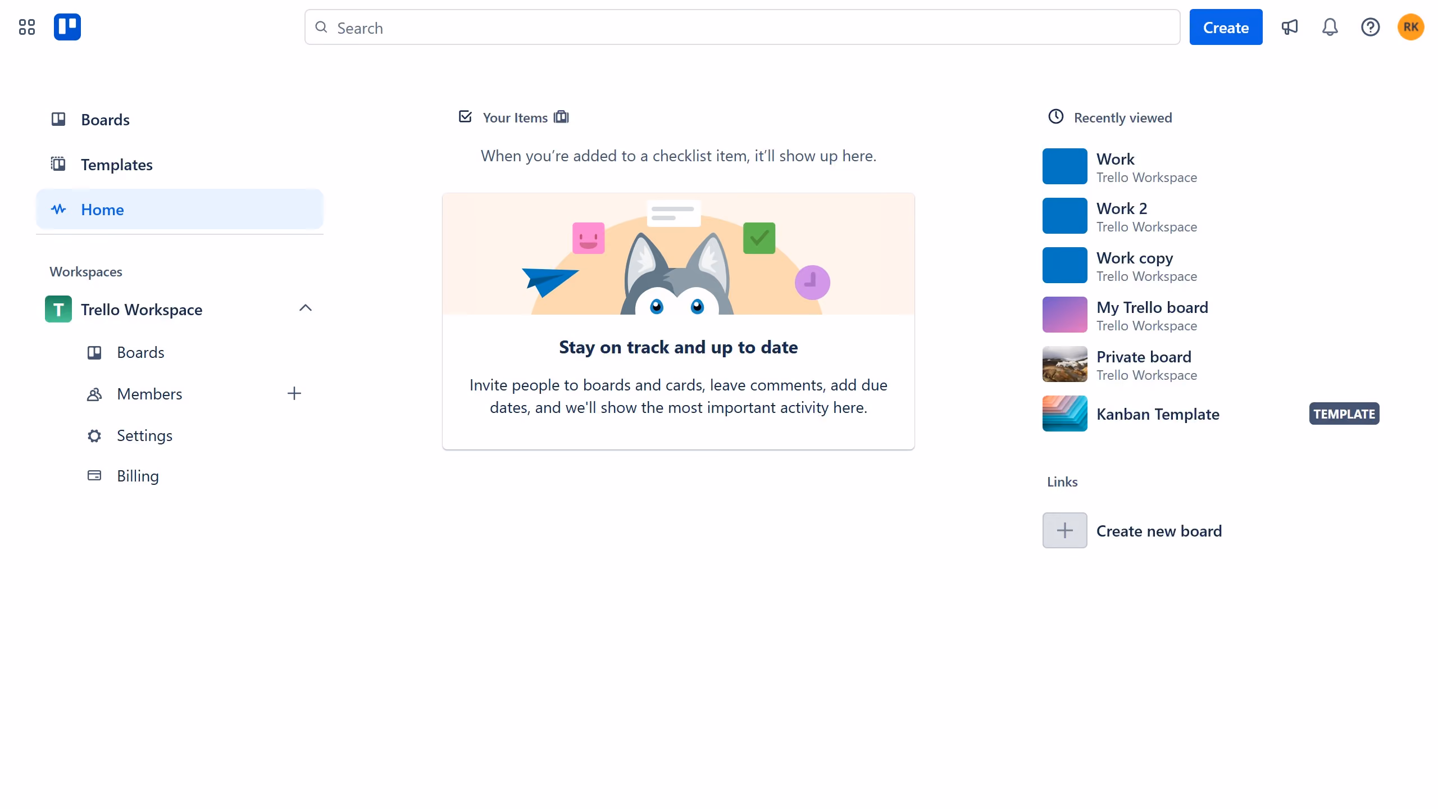Open My Trello board link
Screen dimensions: 1438x809
coord(1152,307)
